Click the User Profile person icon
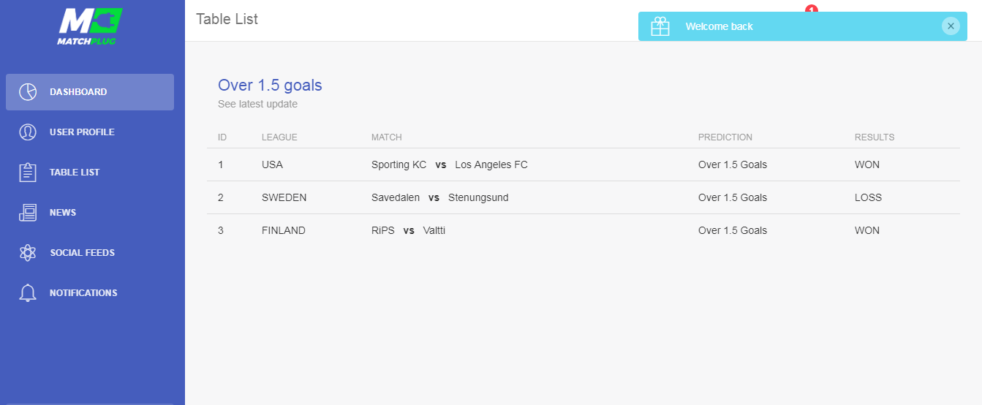The height and width of the screenshot is (405, 982). click(28, 132)
